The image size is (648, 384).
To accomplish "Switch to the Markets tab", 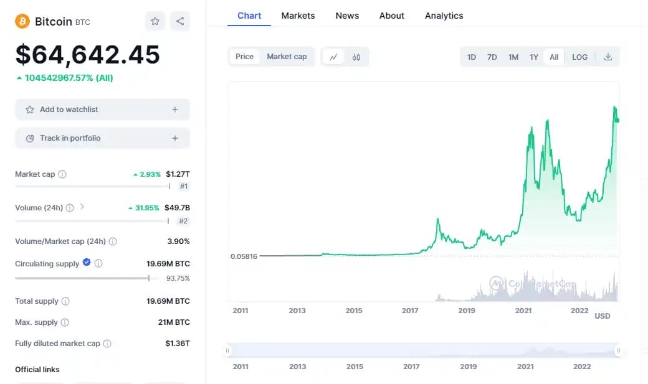I will point(298,16).
